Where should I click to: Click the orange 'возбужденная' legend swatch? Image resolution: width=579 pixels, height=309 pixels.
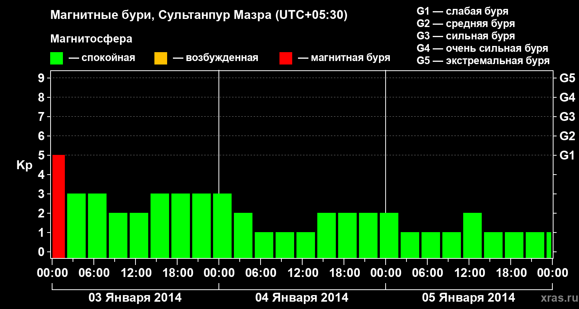pyautogui.click(x=161, y=58)
